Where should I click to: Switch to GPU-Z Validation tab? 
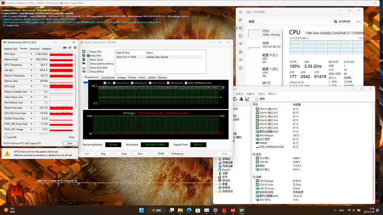pos(46,49)
